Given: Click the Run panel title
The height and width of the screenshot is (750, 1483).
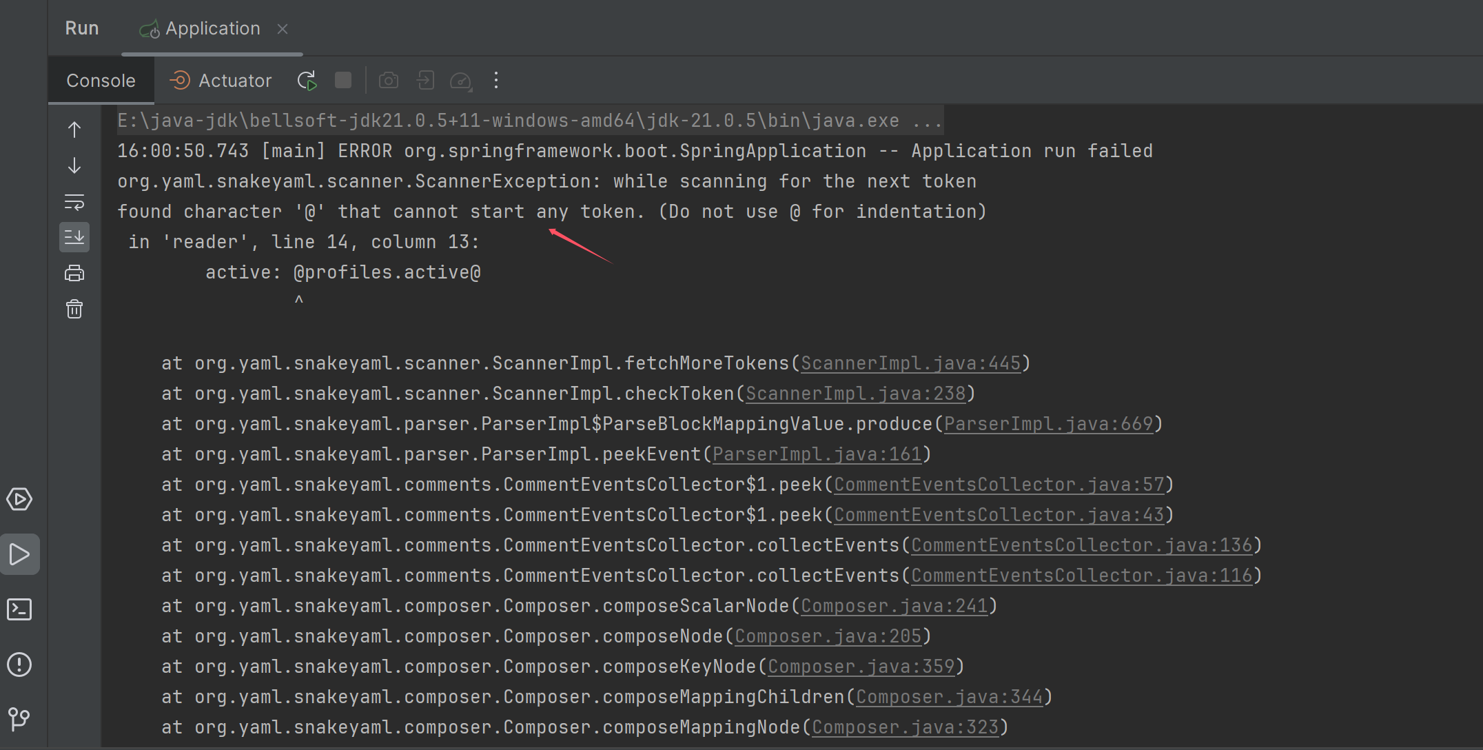Looking at the screenshot, I should click(x=82, y=28).
